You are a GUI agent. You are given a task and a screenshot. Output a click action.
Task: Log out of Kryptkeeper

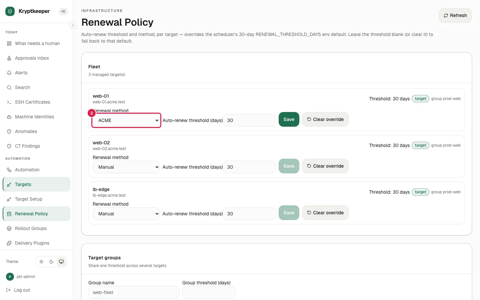point(18,290)
